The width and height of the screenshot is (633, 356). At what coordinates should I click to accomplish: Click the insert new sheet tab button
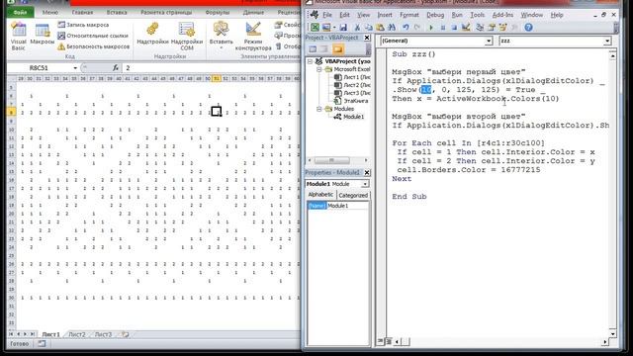pos(126,334)
